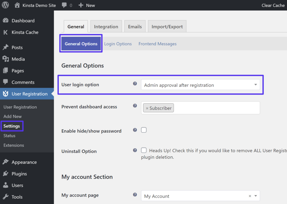Click the Clear Cache button

[x=273, y=5]
